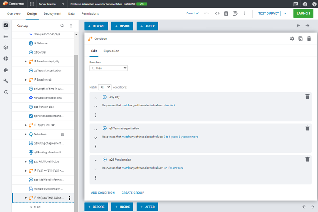Screen dimensions: 318x212
Task: Click bottom AFTER button
Action: tap(147, 207)
